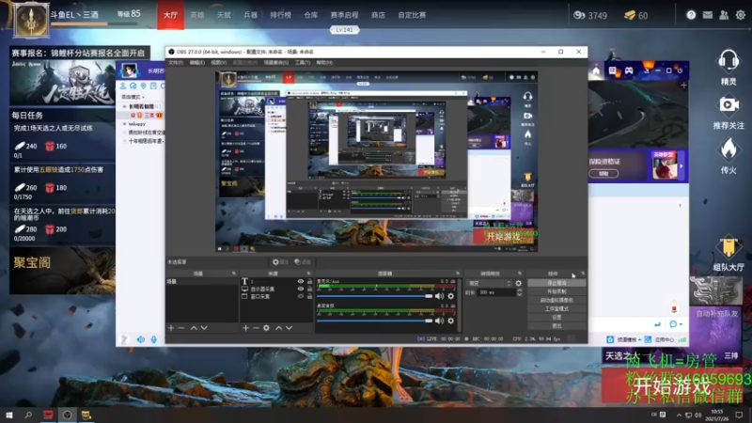752x423 pixels.
Task: Click gamepad icon in chat client header
Action: (629, 70)
